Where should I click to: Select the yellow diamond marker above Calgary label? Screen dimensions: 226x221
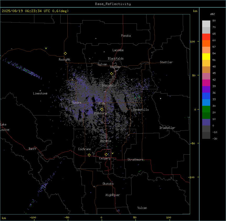(106, 155)
